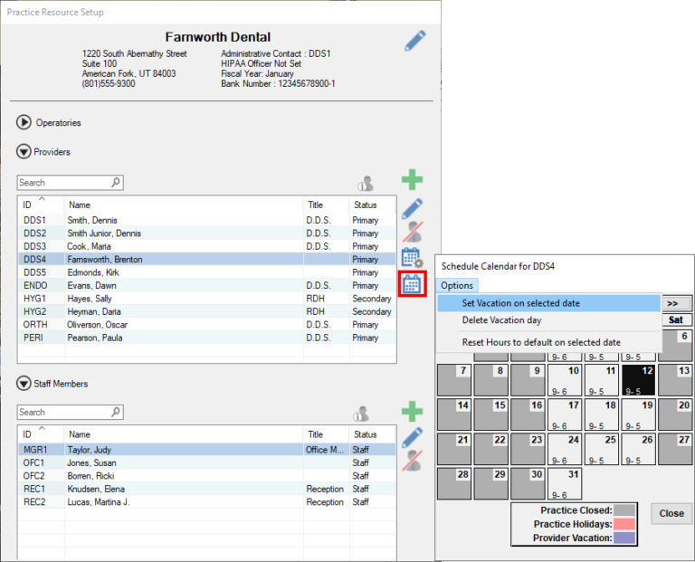Select closed calendar day 7
Viewport: 695px width, 562px height.
click(x=454, y=380)
